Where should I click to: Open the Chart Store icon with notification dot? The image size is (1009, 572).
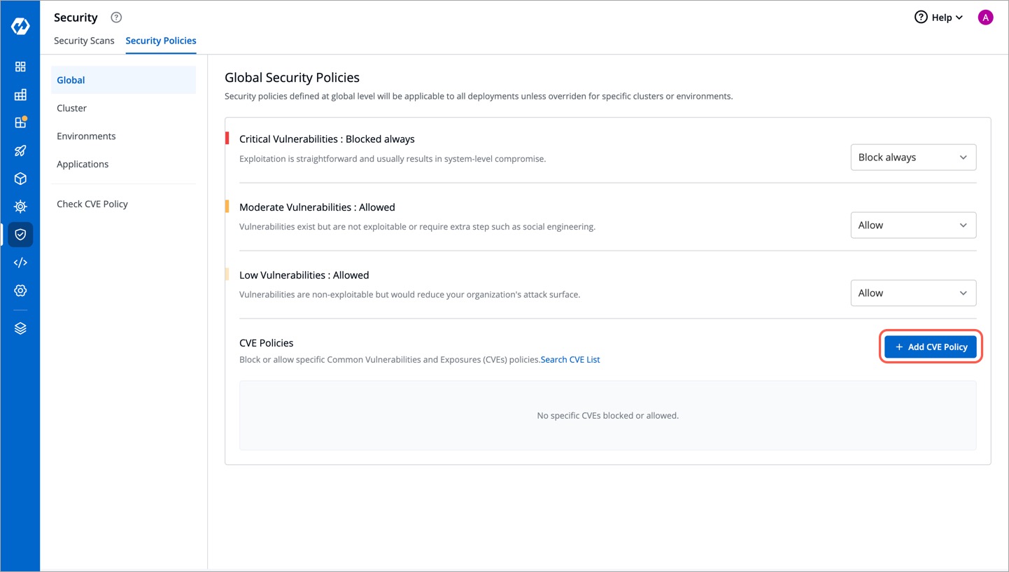coord(20,123)
